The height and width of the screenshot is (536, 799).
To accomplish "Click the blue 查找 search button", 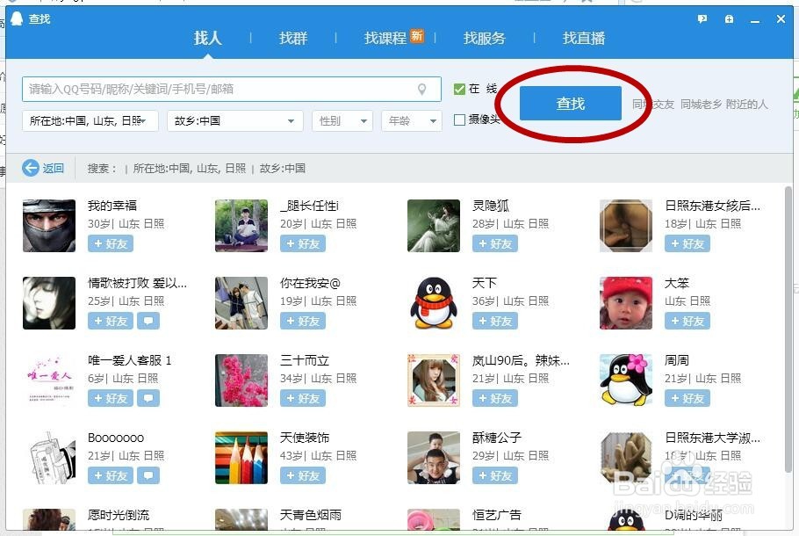I will coord(571,103).
